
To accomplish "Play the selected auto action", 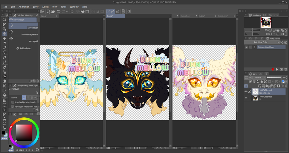I will (277, 69).
